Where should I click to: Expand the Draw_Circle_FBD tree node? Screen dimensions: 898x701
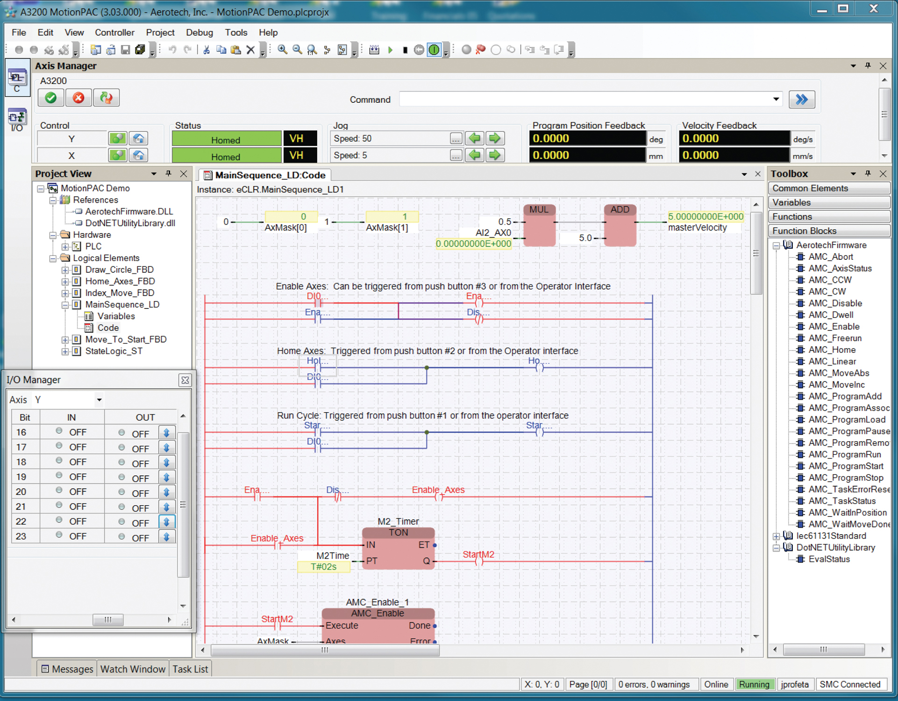point(65,270)
